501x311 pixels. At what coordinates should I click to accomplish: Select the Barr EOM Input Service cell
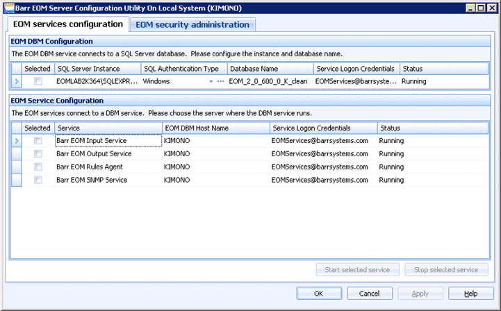point(108,140)
